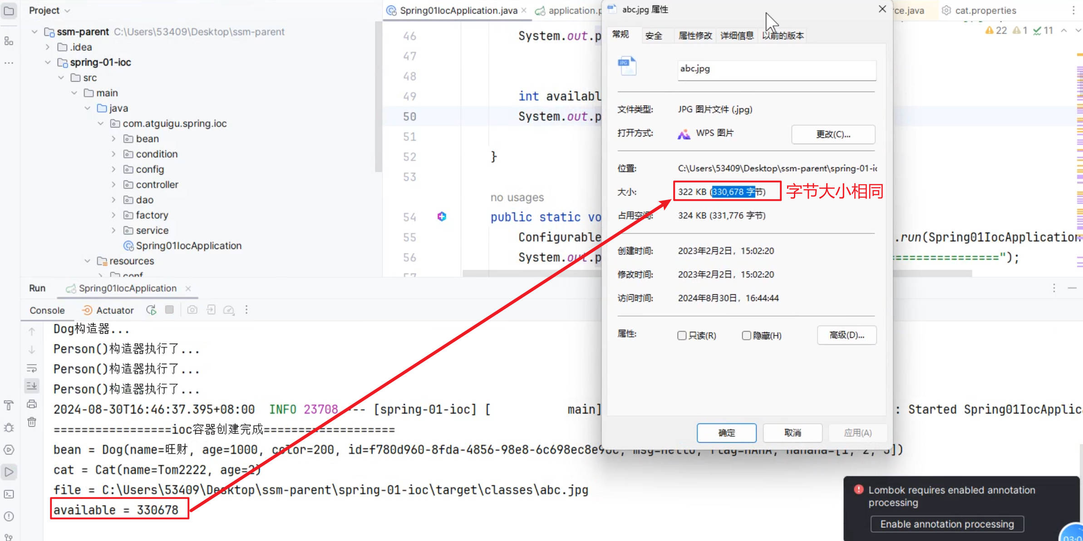Screen dimensions: 1083x541
Task: Toggle the soft-wrap icon in the console gutter
Action: (32, 368)
